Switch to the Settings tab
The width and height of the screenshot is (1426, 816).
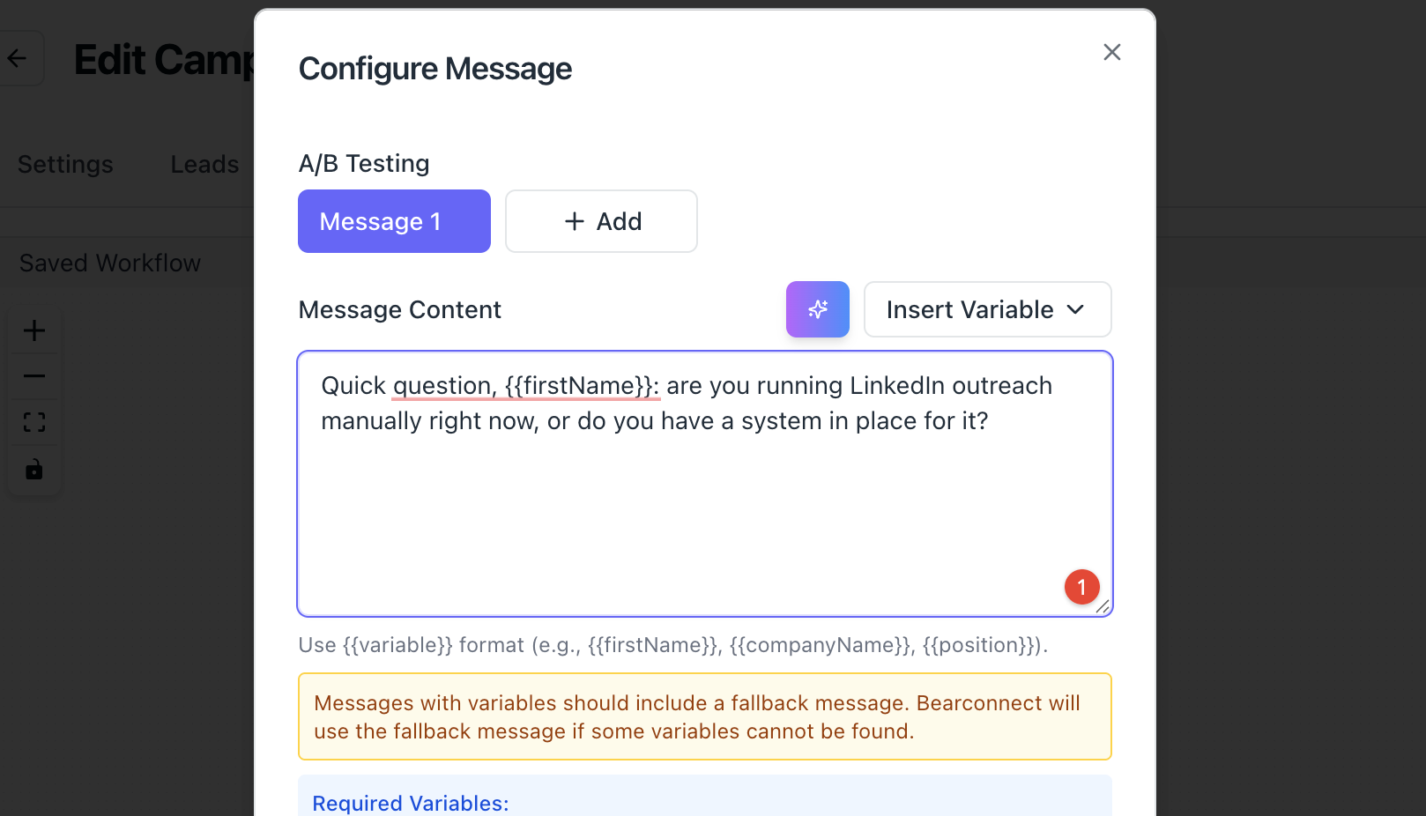pos(65,165)
